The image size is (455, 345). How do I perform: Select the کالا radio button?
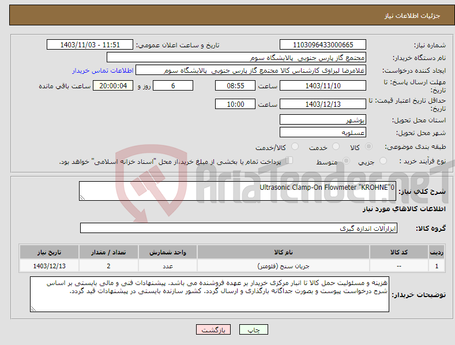368,147
